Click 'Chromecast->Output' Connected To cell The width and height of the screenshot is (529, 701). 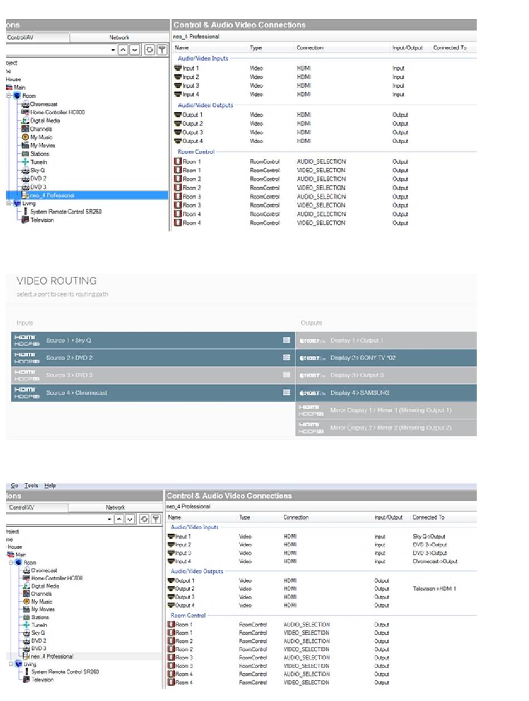(435, 561)
